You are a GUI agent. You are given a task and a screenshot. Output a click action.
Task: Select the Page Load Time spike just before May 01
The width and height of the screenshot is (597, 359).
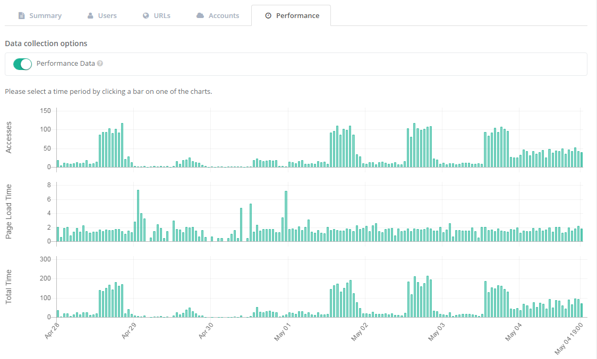pyautogui.click(x=286, y=217)
